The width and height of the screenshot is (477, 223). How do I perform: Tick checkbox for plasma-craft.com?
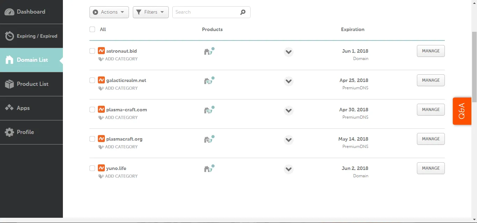pos(92,110)
